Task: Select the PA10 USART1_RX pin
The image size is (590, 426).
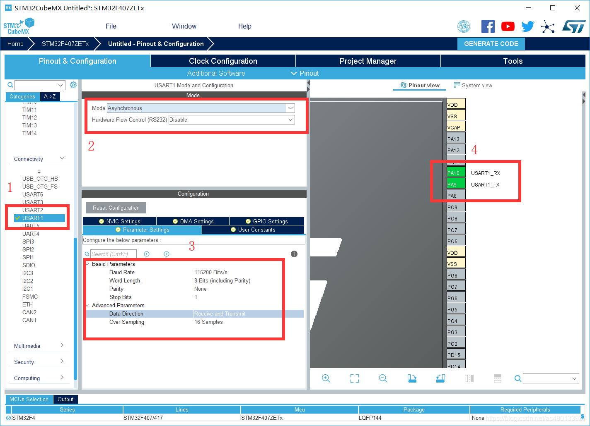Action: point(456,173)
